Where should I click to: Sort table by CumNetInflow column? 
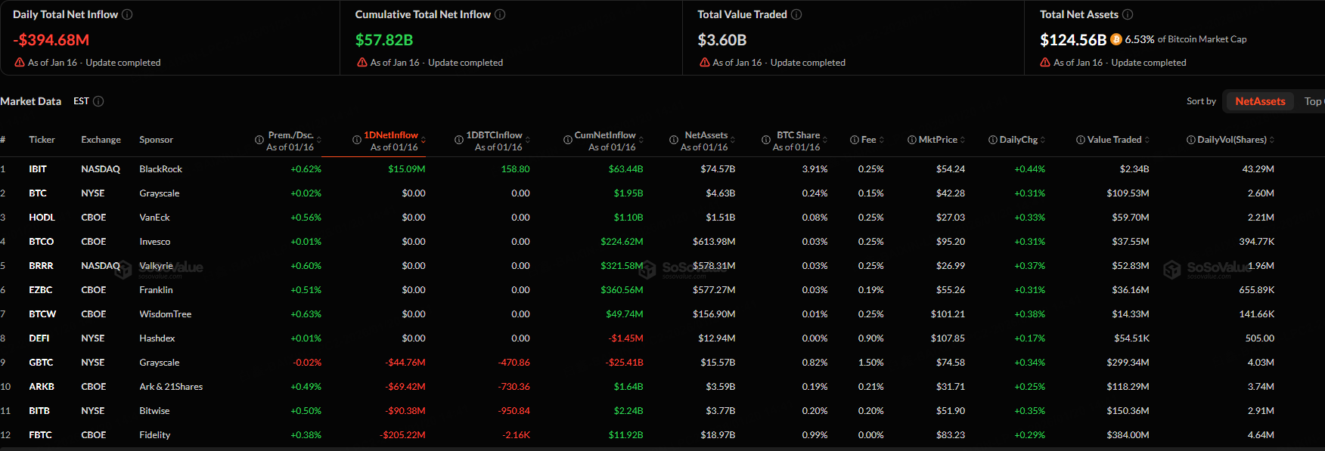point(604,135)
